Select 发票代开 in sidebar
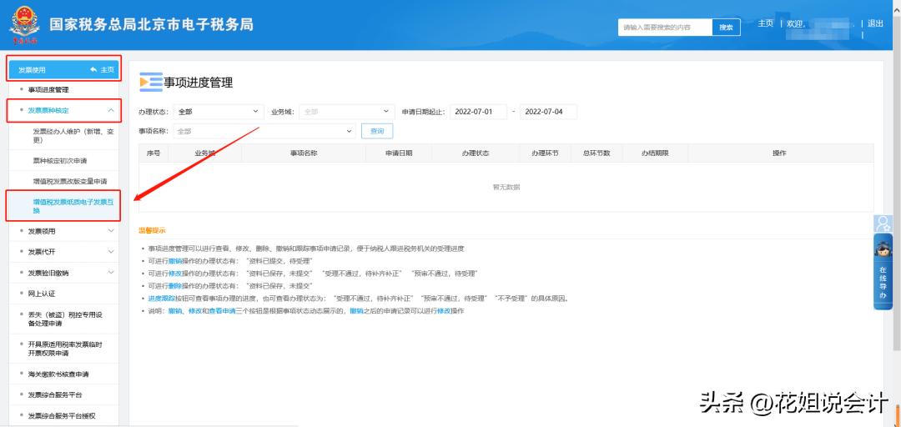Screen dimensions: 901x427 [x=42, y=252]
